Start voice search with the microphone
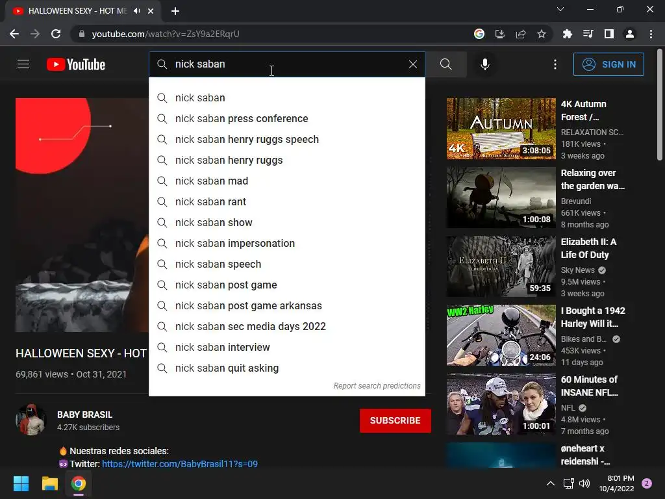665x499 pixels. coord(484,64)
